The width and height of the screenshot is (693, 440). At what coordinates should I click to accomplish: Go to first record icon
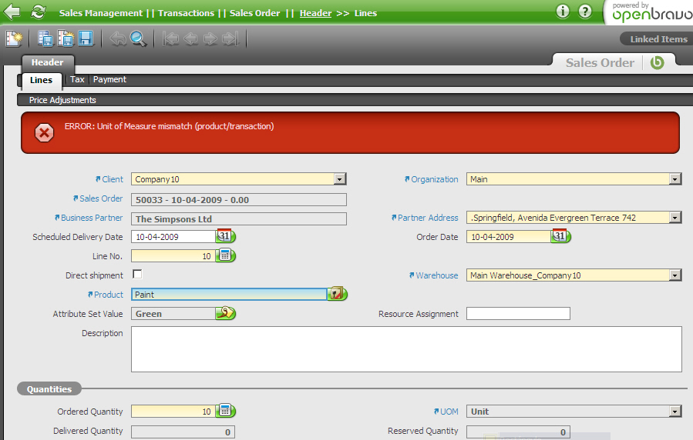170,38
